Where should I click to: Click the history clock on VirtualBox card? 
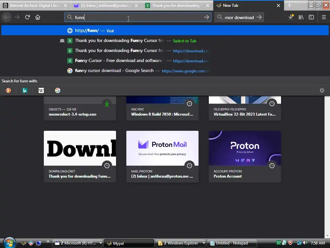click(x=272, y=104)
